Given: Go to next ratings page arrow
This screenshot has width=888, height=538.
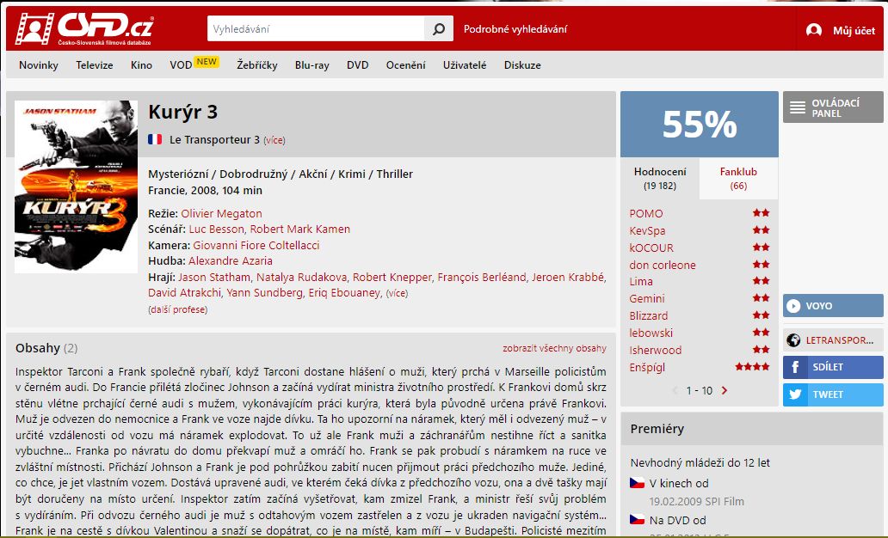Looking at the screenshot, I should click(x=725, y=390).
